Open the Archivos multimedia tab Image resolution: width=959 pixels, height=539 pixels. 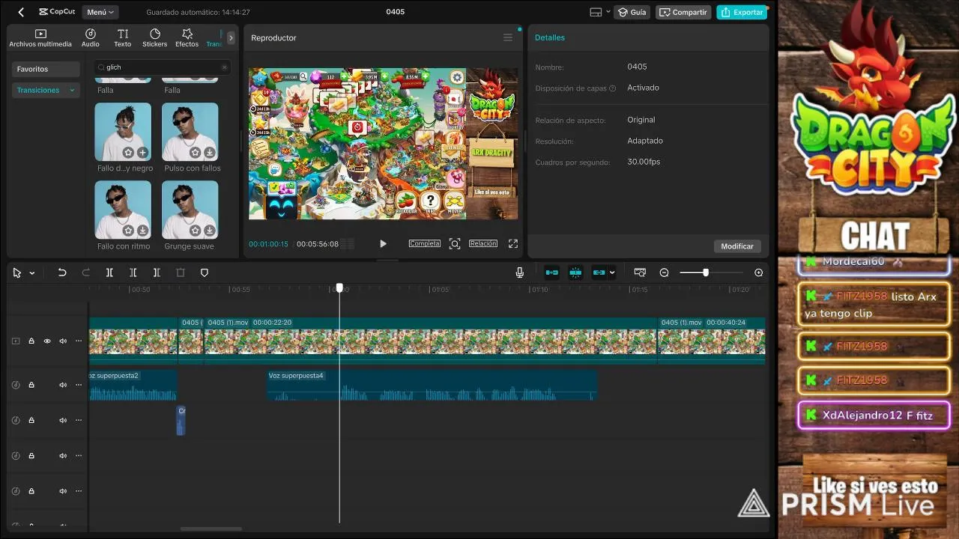point(40,38)
